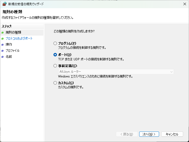Screen dimensions: 189x142
Task: Close the 新規の受信の規則ウィザード window
Action: pos(184,4)
